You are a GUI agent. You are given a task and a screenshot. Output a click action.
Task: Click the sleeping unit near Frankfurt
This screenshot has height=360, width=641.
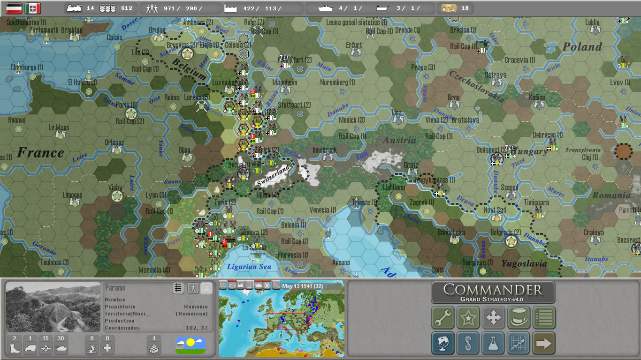pyautogui.click(x=284, y=61)
